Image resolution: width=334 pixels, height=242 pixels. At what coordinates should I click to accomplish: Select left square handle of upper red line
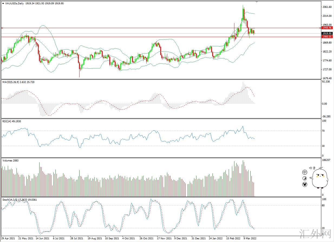pos(2,28)
